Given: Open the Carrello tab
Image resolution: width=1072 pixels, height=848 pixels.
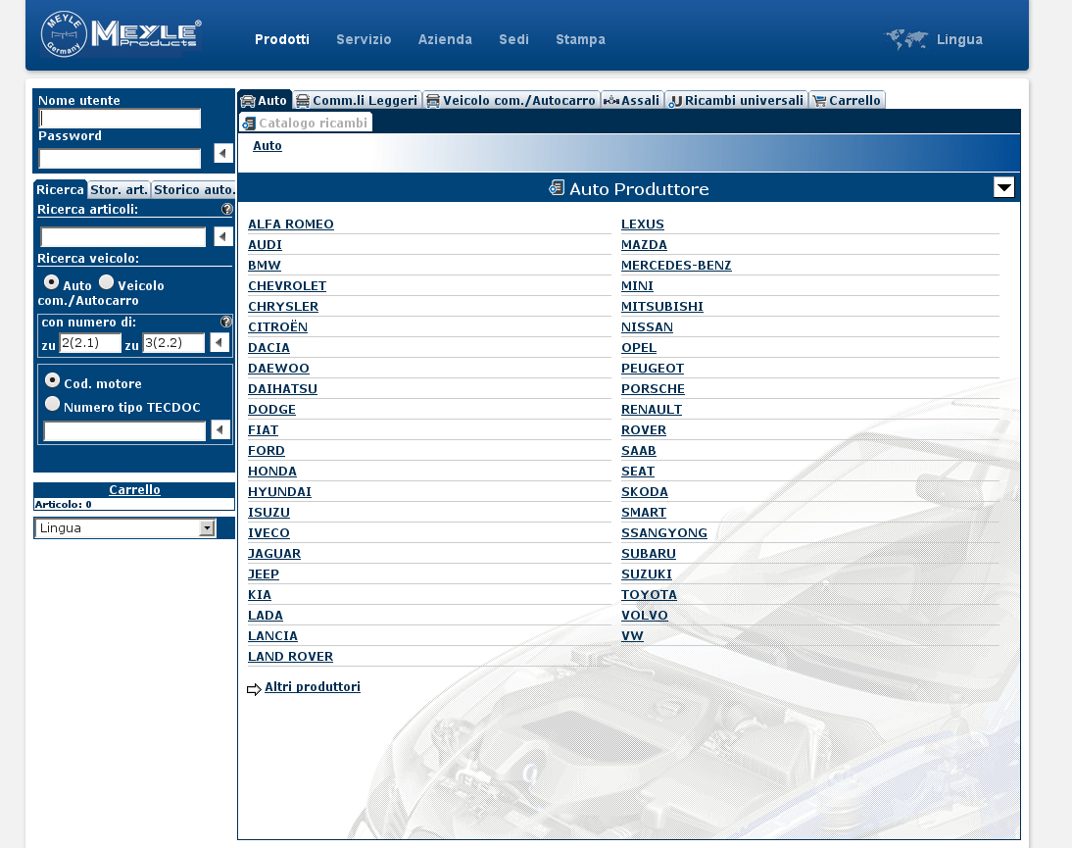Looking at the screenshot, I should pos(847,100).
